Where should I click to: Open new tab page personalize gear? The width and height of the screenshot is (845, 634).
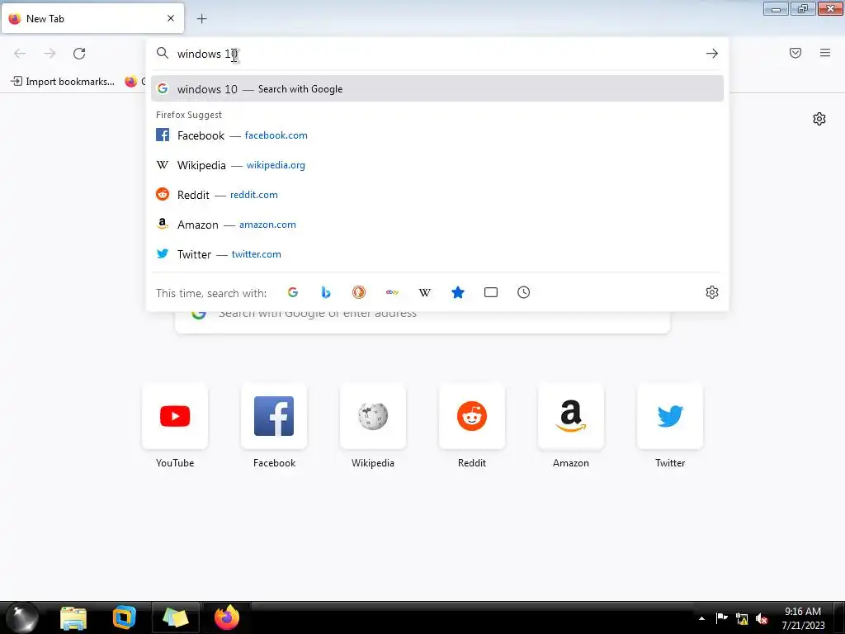[819, 119]
